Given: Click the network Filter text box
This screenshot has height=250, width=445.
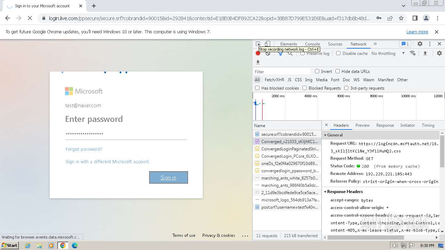Looking at the screenshot, I should pos(282,72).
